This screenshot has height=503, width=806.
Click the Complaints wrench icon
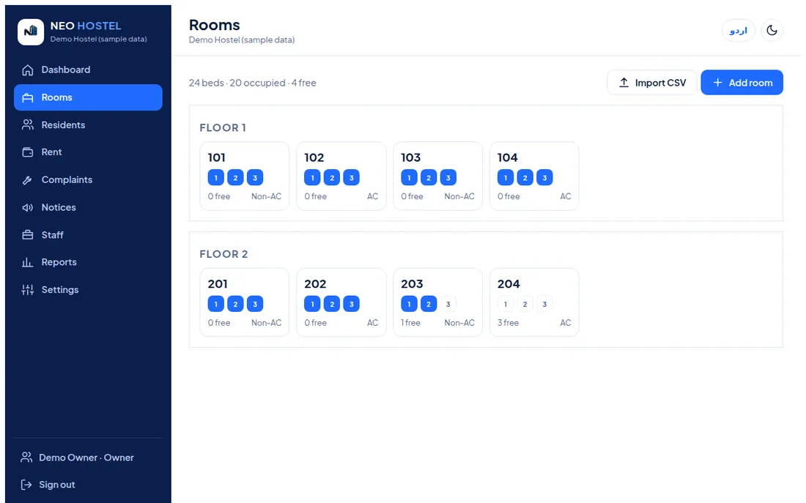tap(28, 180)
